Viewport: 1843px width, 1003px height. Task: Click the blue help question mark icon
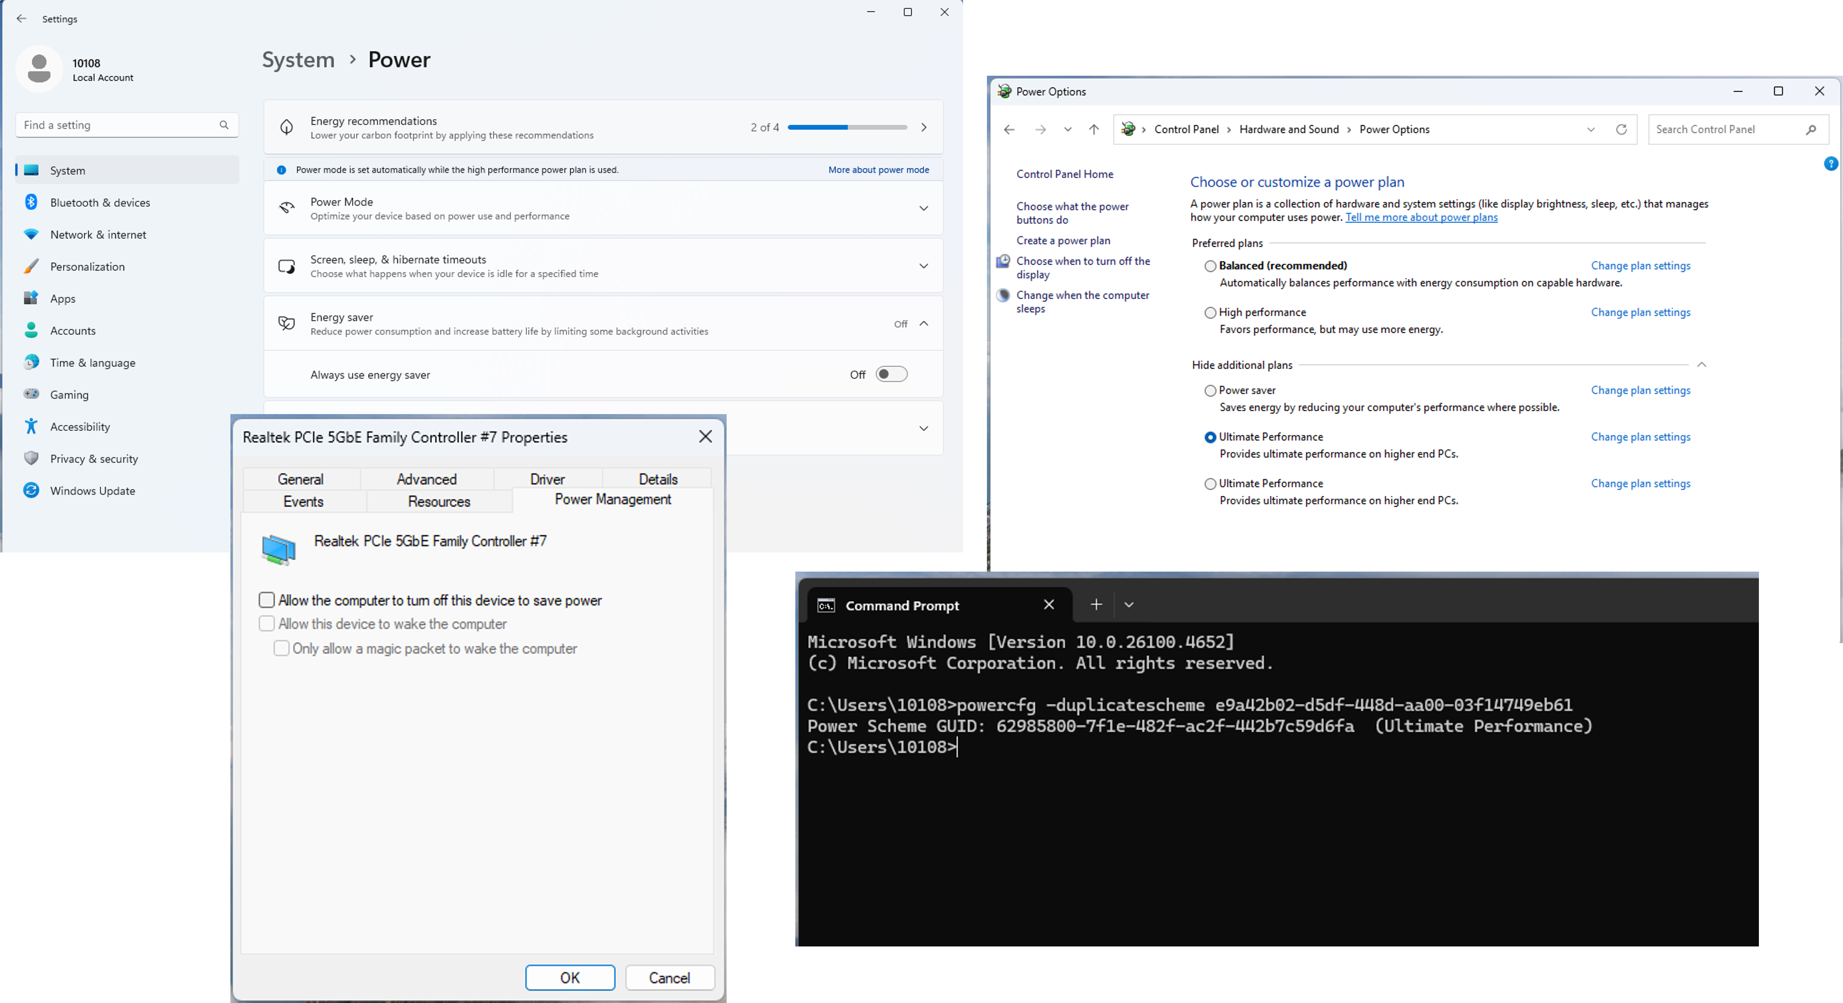click(1830, 164)
